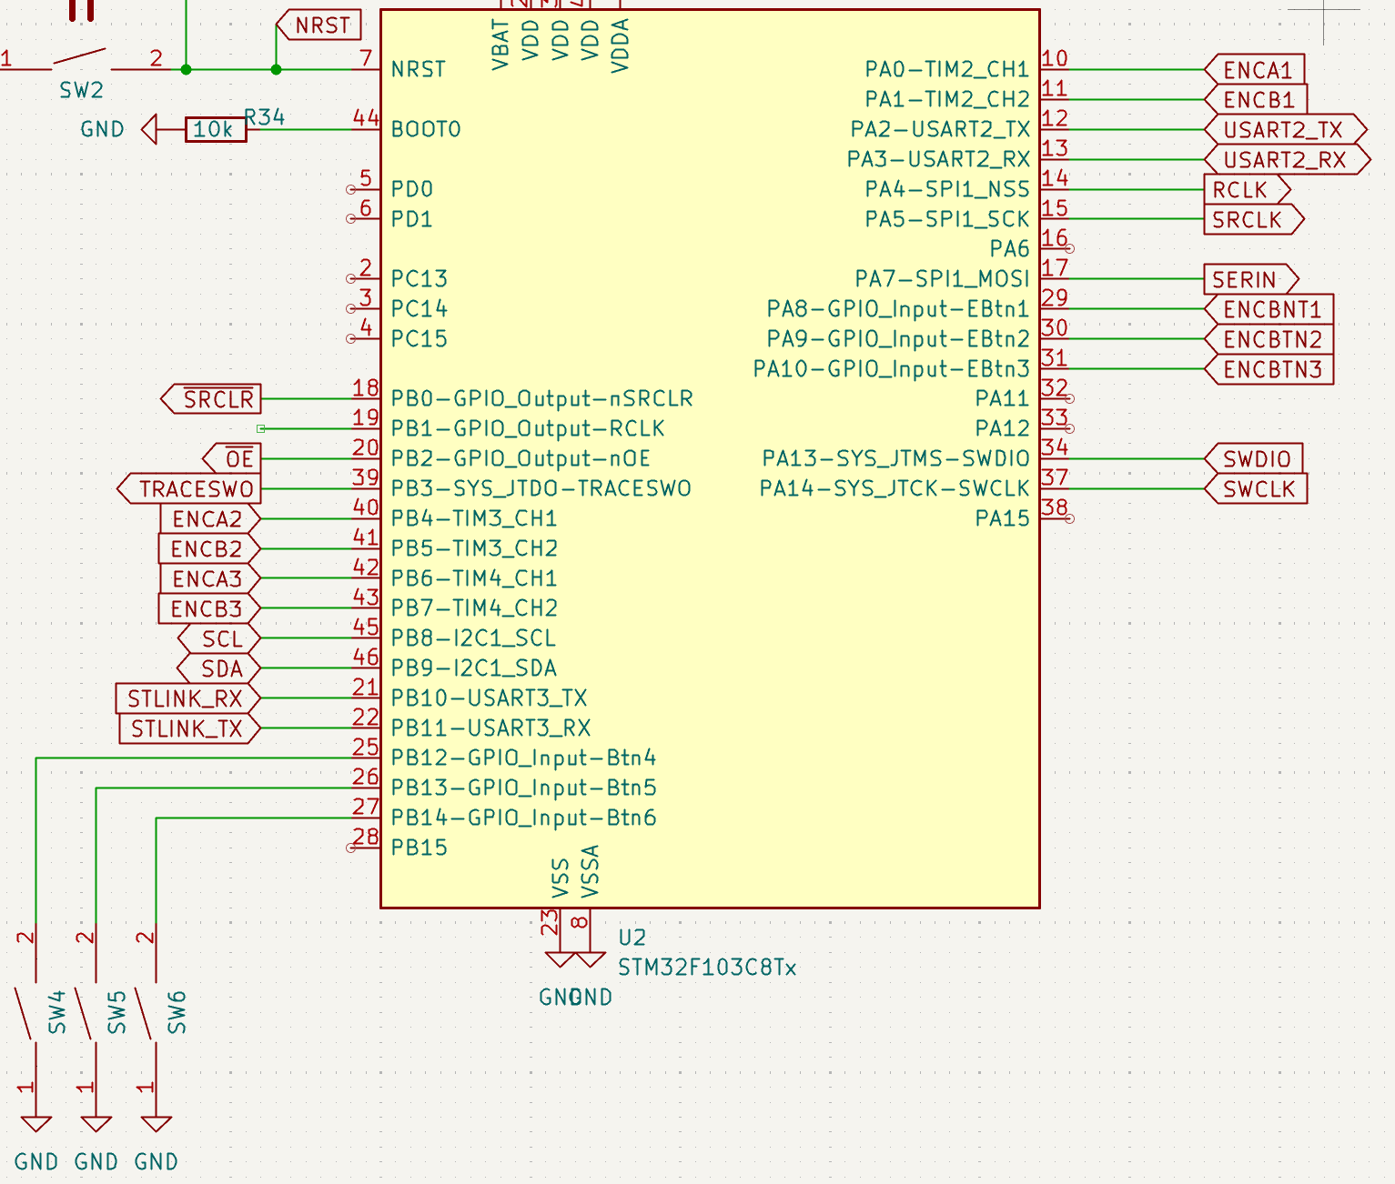Select the GND symbol below SW4
Screen dimensions: 1395x1184
pyautogui.click(x=36, y=1124)
